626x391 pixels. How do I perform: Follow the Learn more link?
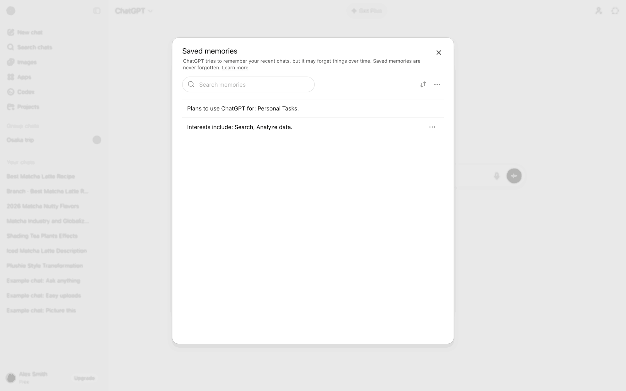point(235,68)
